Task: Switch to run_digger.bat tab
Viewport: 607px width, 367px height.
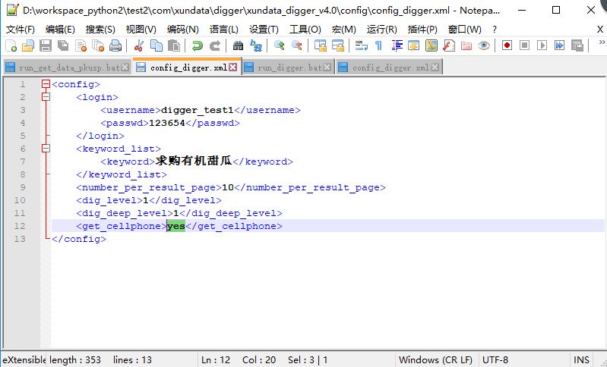Action: pyautogui.click(x=287, y=67)
